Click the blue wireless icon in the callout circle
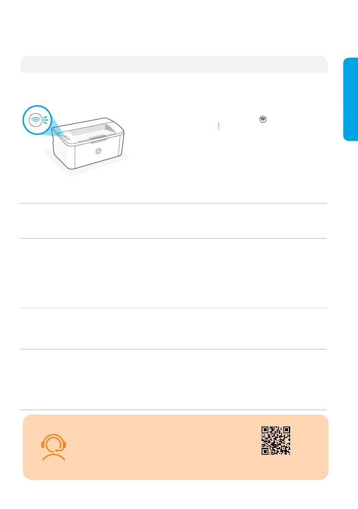 35,120
